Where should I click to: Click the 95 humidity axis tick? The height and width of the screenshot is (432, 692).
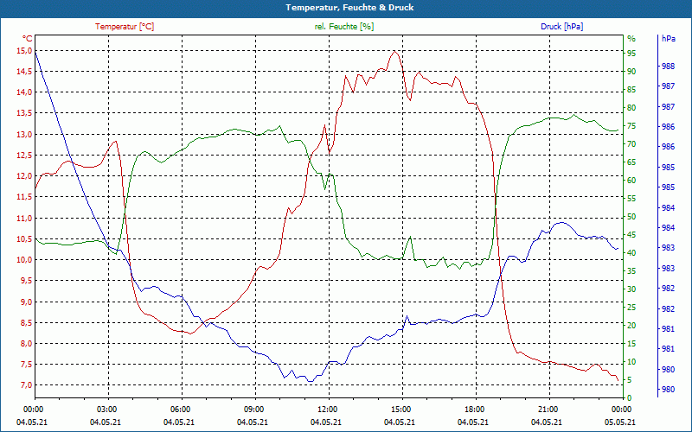(631, 54)
